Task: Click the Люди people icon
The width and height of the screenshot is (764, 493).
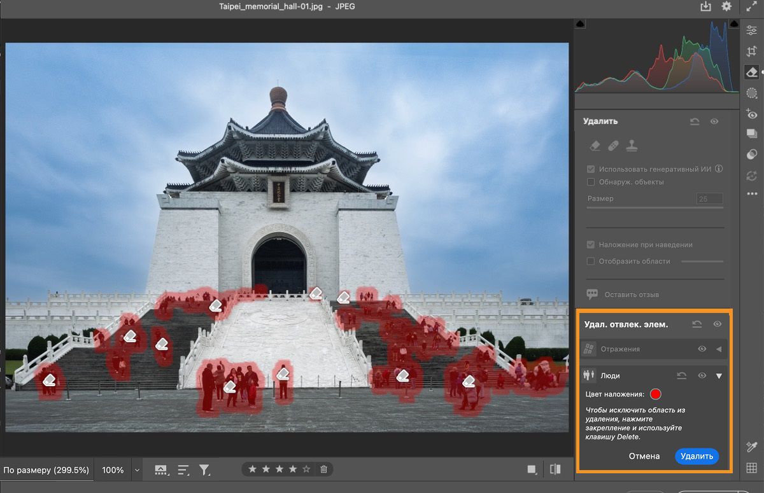Action: pos(590,376)
